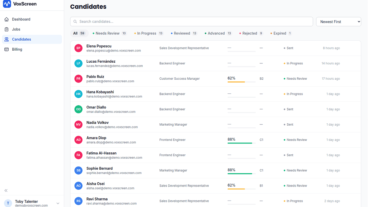The height and width of the screenshot is (207, 368).
Task: Expand the Toby Talenter account menu chevron
Action: point(58,203)
